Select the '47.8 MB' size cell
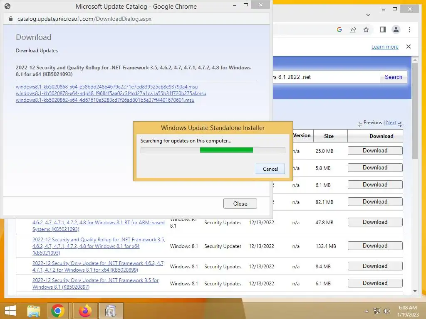The width and height of the screenshot is (426, 319). point(324,223)
